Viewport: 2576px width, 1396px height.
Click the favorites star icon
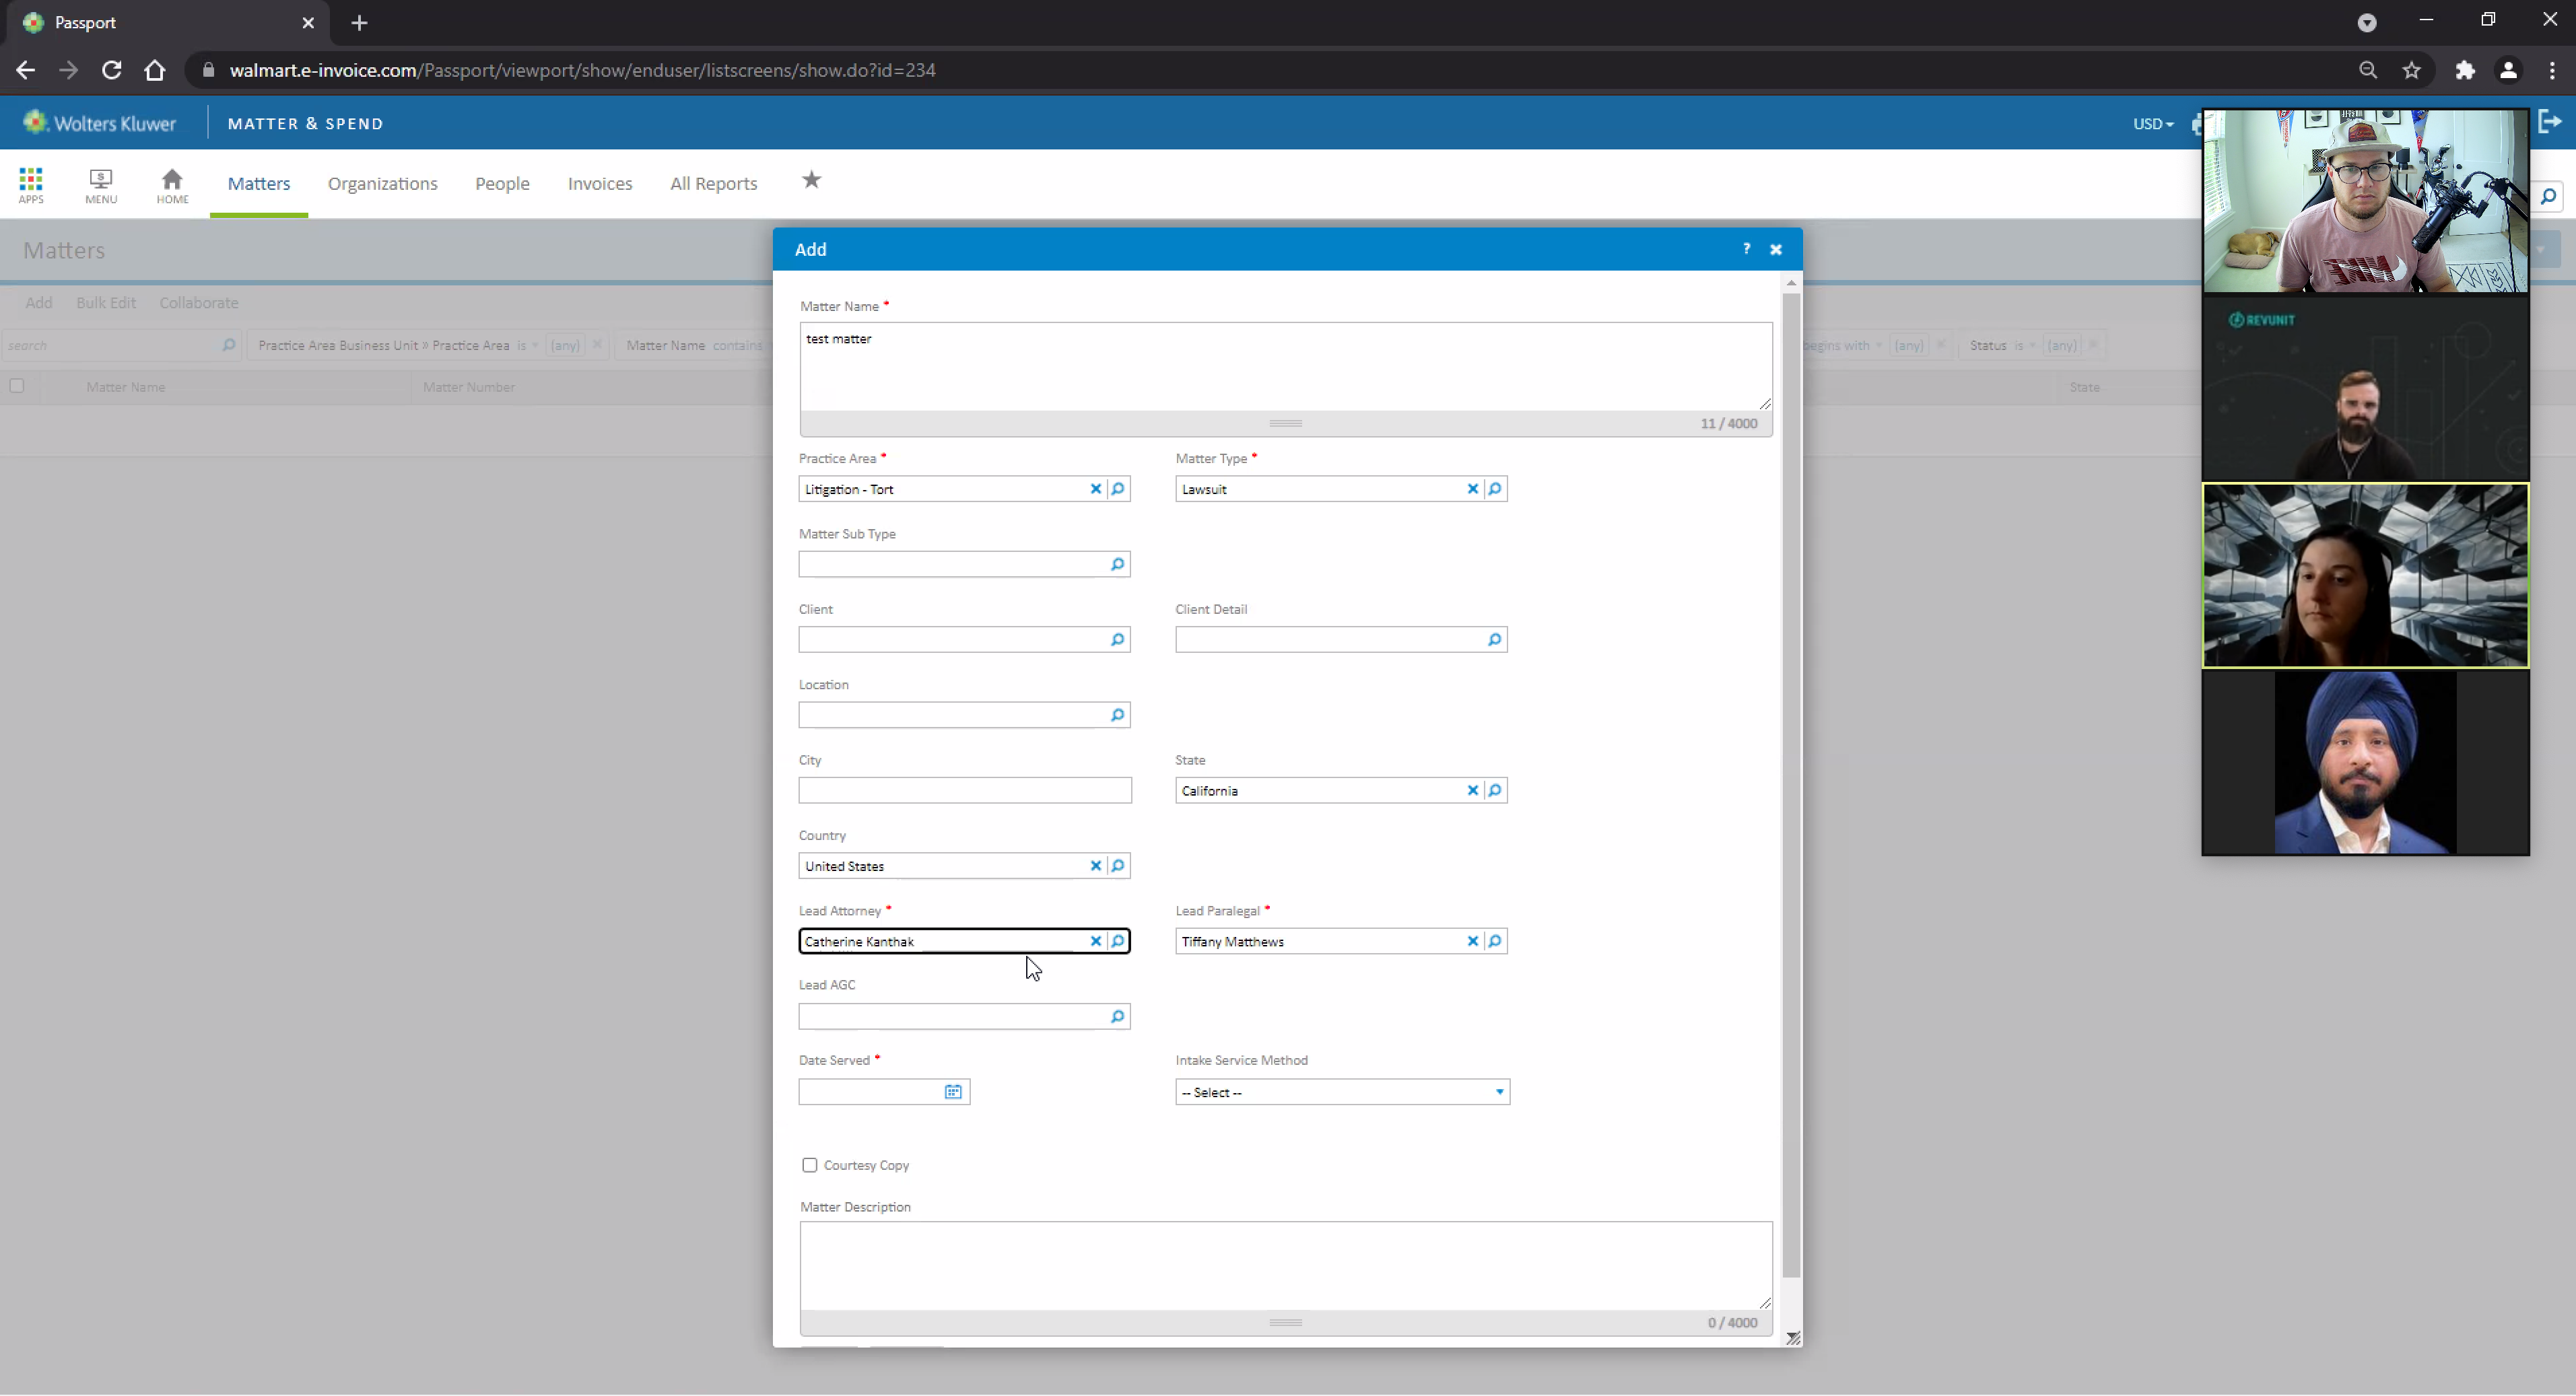(811, 180)
